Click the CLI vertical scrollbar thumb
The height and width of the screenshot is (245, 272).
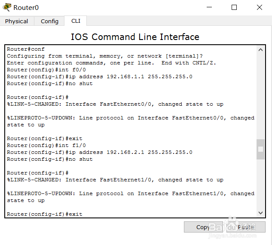pos(260,149)
